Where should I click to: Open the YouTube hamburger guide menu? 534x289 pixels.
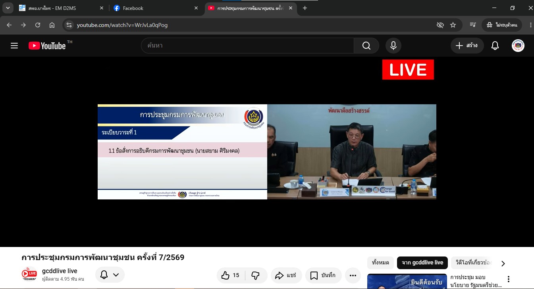[14, 46]
